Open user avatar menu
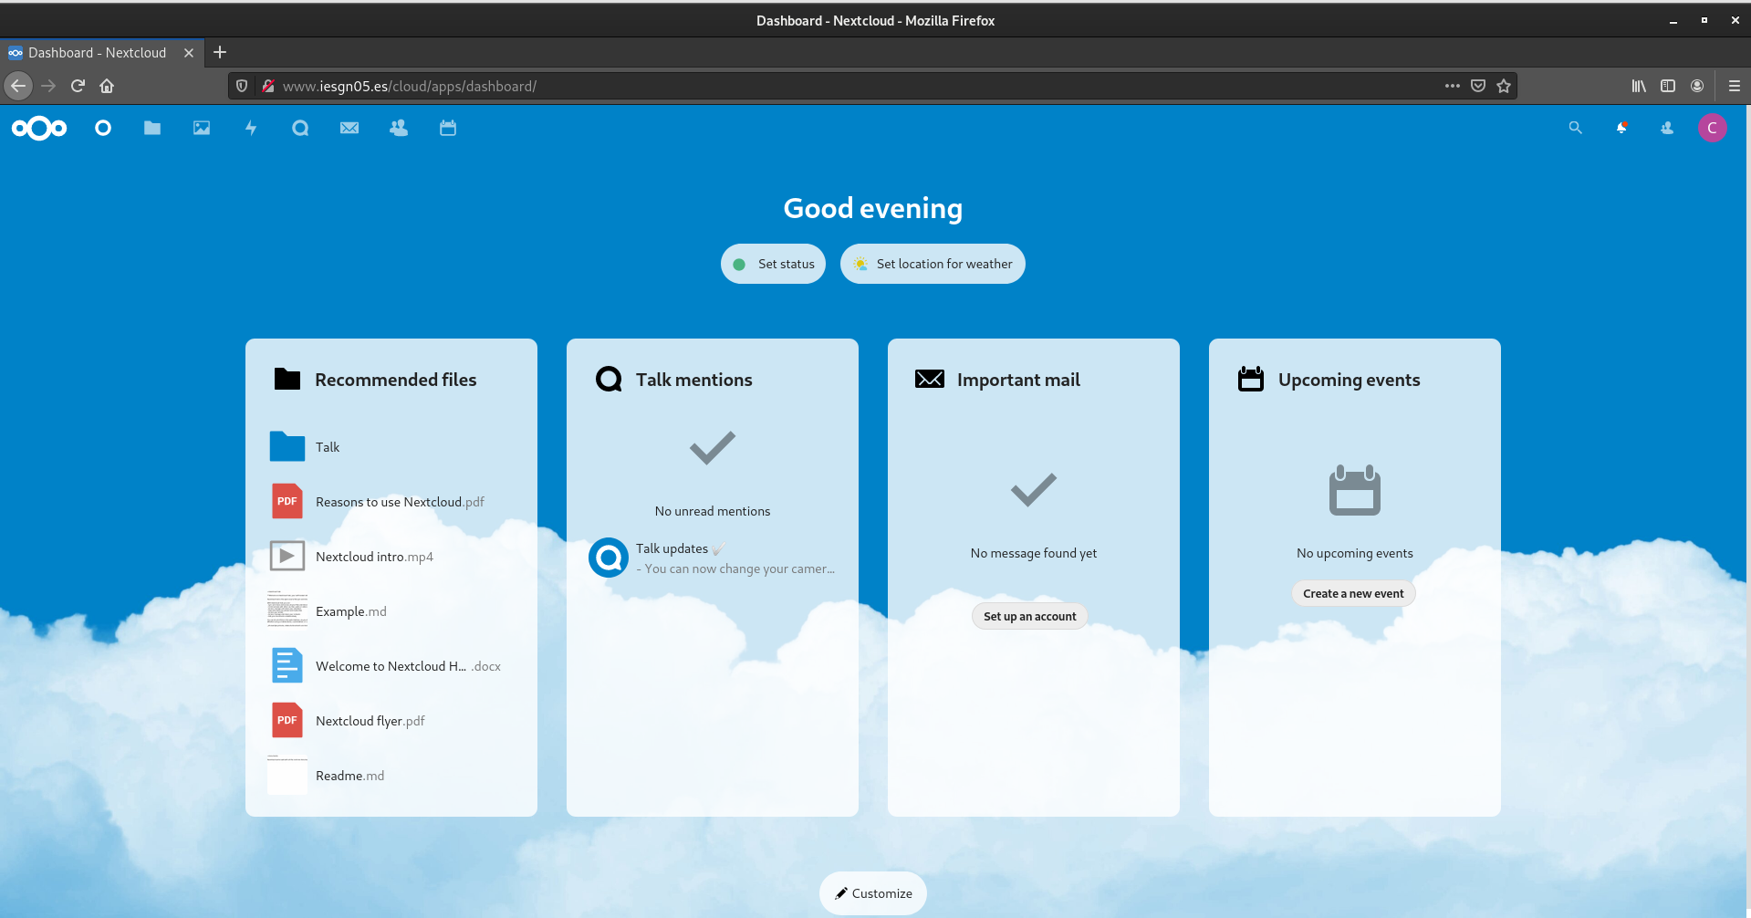This screenshot has width=1751, height=918. pyautogui.click(x=1712, y=129)
